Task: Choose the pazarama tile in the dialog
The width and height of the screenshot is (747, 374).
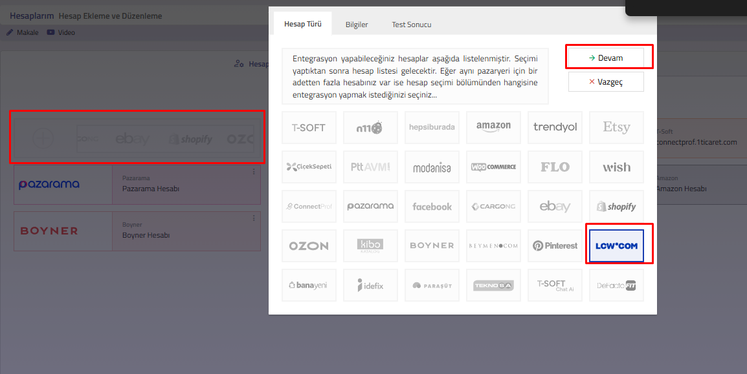Action: pyautogui.click(x=370, y=206)
